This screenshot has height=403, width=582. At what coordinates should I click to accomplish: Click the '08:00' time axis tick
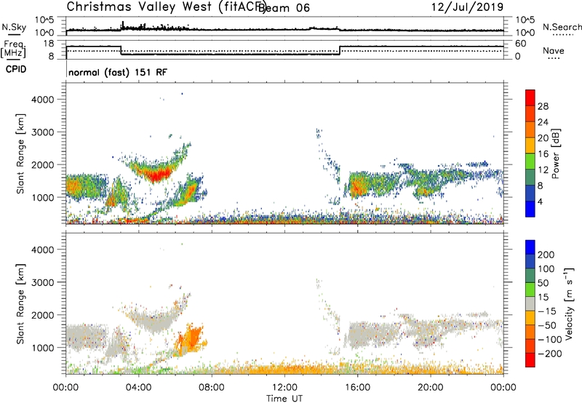pos(211,388)
